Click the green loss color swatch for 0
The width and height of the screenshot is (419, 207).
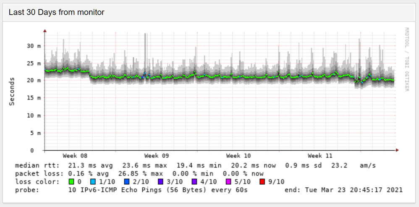pyautogui.click(x=71, y=182)
